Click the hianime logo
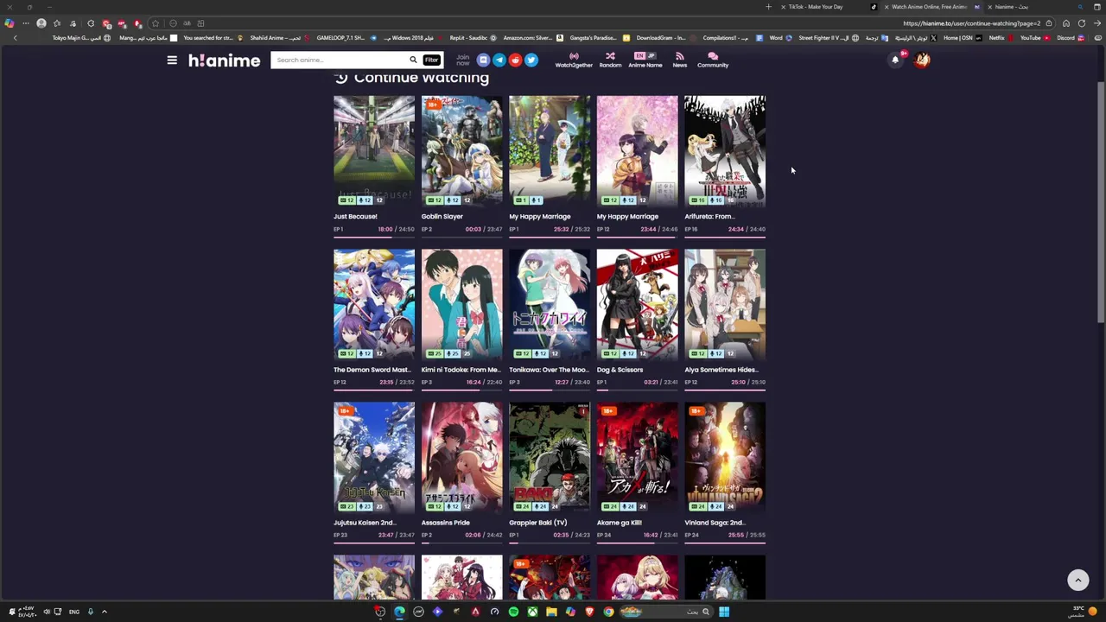Image resolution: width=1106 pixels, height=622 pixels. click(x=224, y=60)
